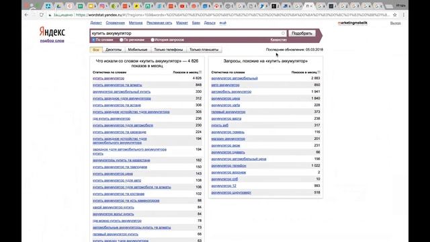Click the 'Выход' logout link
430x242 pixels.
396,23
